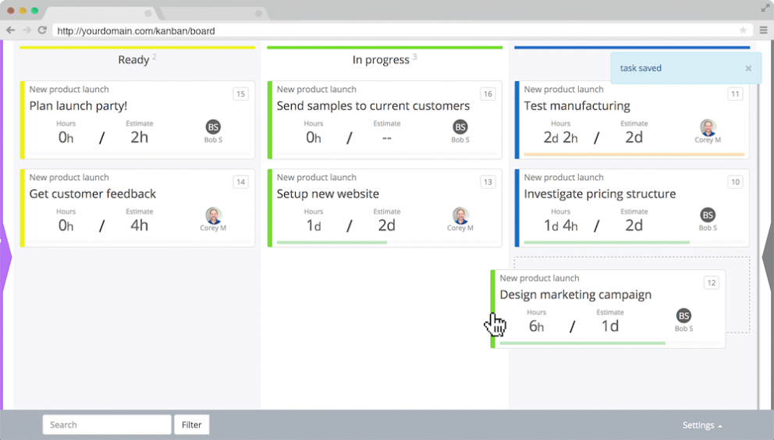Screen dimensions: 774x440
Task: Open 'Test manufacturing' task title
Action: (577, 105)
